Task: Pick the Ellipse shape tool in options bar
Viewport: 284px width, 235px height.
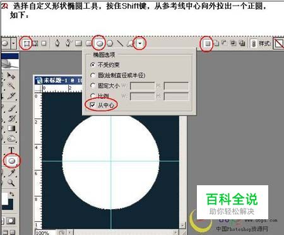Action: coord(100,43)
